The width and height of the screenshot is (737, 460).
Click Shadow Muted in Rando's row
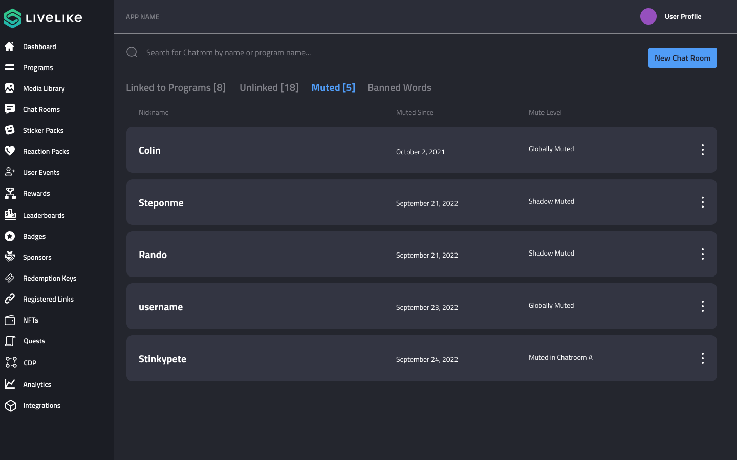pyautogui.click(x=551, y=253)
